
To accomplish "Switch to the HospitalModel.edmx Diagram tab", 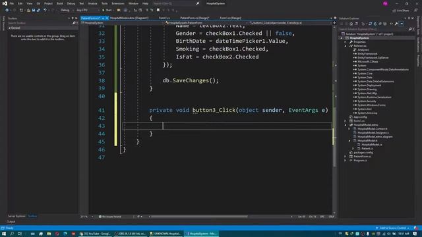I will coord(129,18).
